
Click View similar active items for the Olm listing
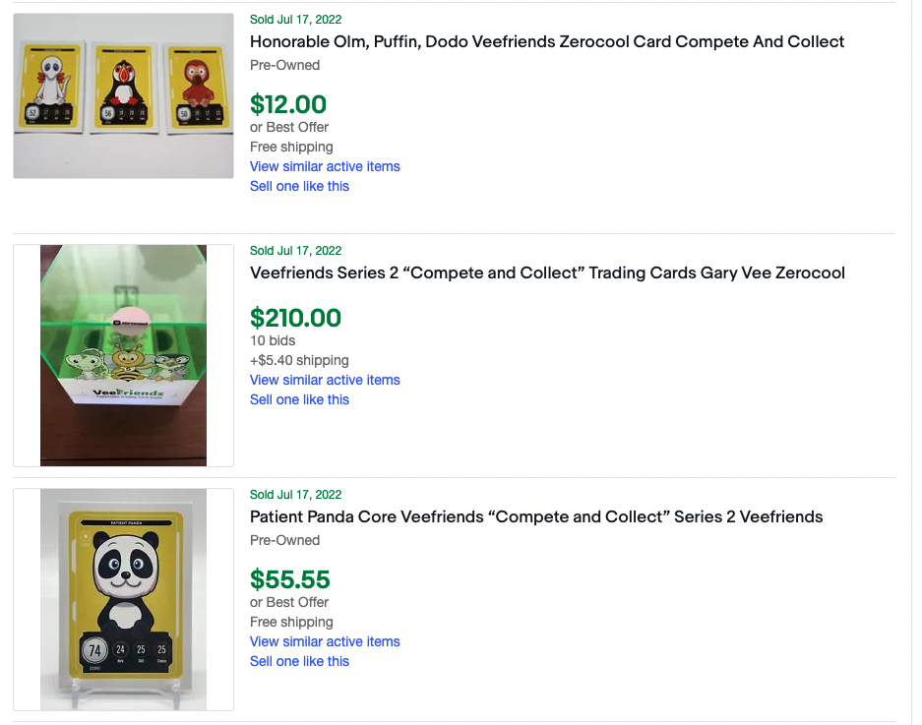point(325,166)
